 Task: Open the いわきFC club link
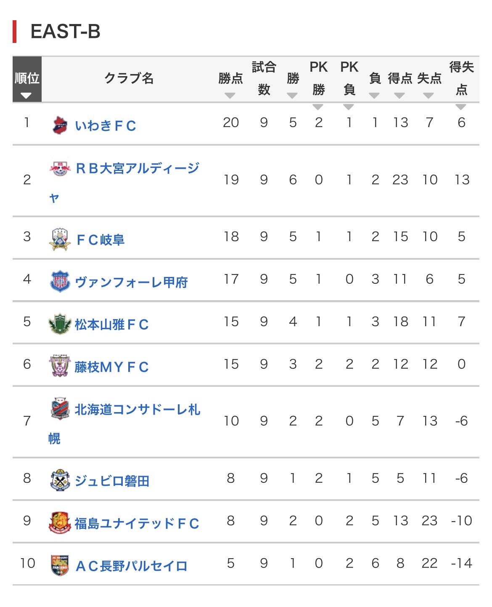pos(106,125)
